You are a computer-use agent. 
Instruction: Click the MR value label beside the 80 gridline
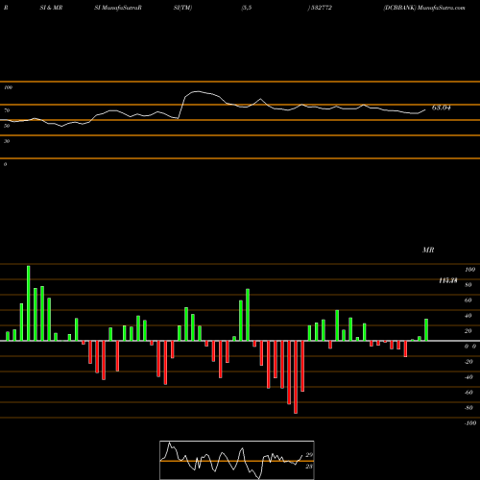[x=448, y=280]
